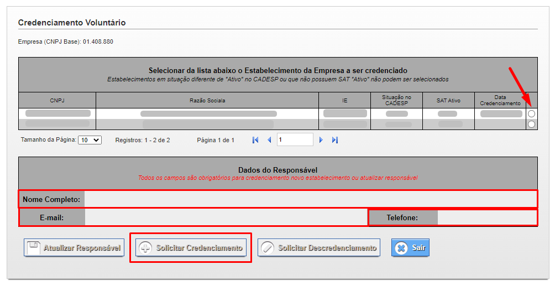Screen dimensions: 555x285
Task: Click the page number input field
Action: pos(295,139)
